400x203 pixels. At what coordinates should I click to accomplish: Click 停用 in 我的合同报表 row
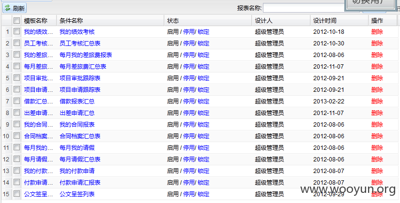coord(189,125)
